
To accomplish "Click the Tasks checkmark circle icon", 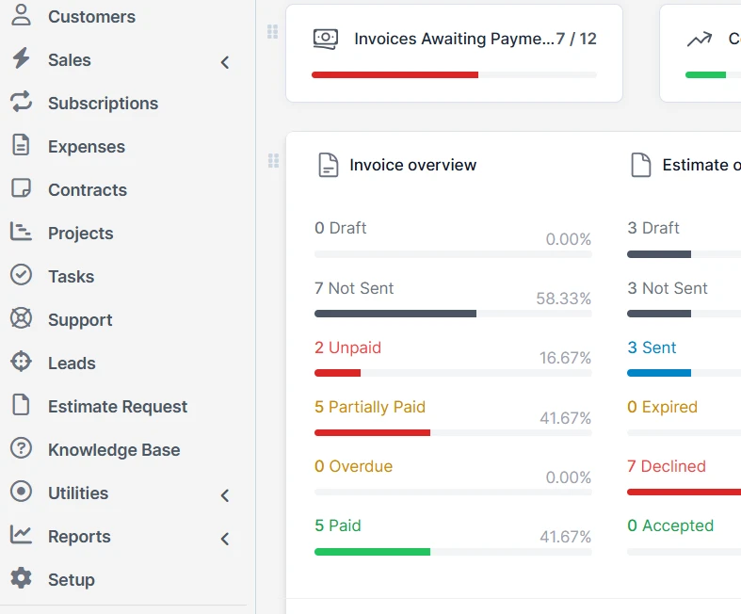I will coord(21,275).
